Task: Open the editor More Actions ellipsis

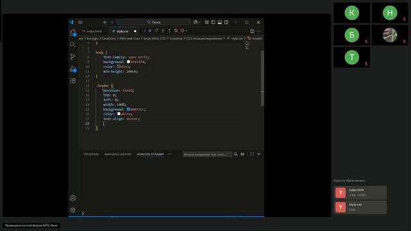Action: tap(259, 31)
